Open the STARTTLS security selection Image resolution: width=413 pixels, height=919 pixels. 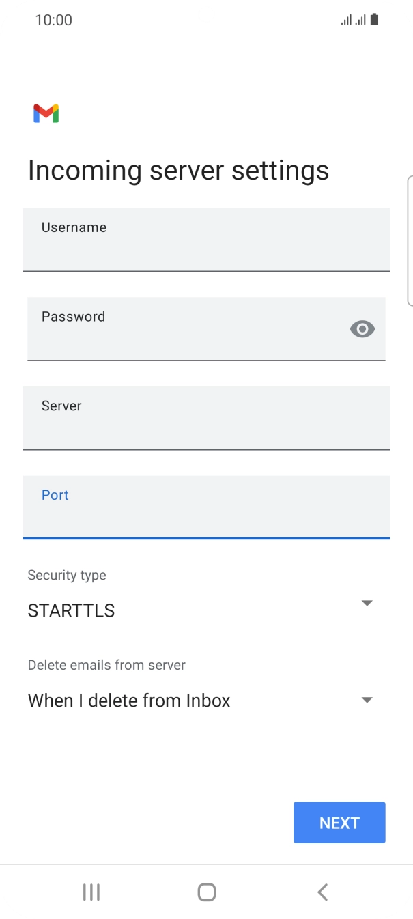(71, 610)
